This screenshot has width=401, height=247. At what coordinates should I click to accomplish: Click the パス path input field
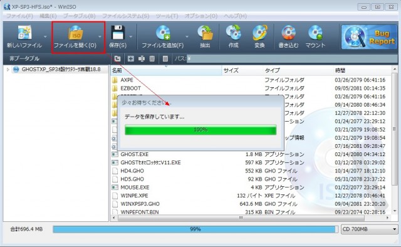(x=292, y=58)
